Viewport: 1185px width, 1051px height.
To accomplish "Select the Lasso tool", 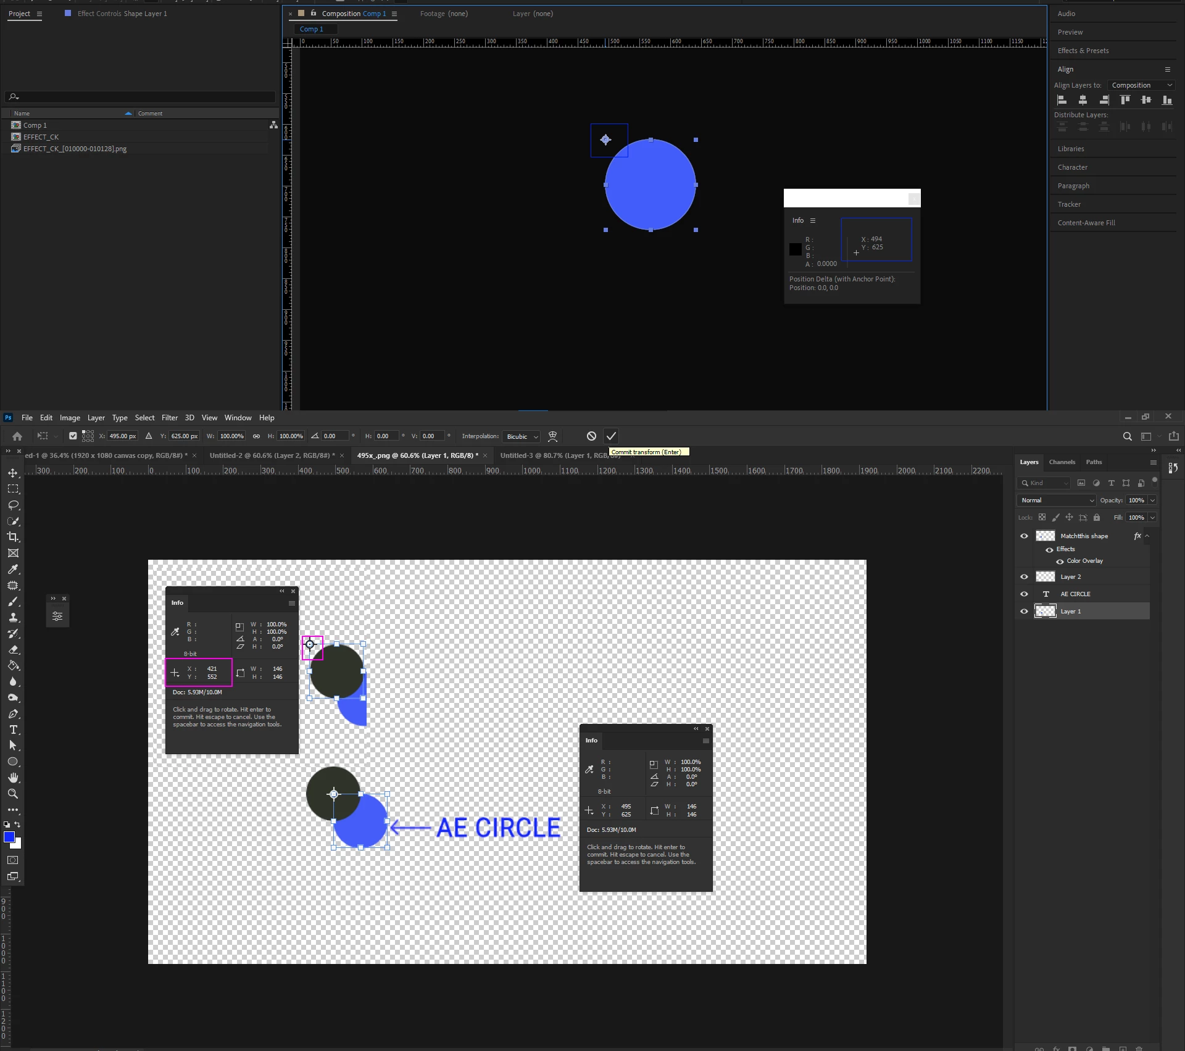I will pyautogui.click(x=13, y=505).
